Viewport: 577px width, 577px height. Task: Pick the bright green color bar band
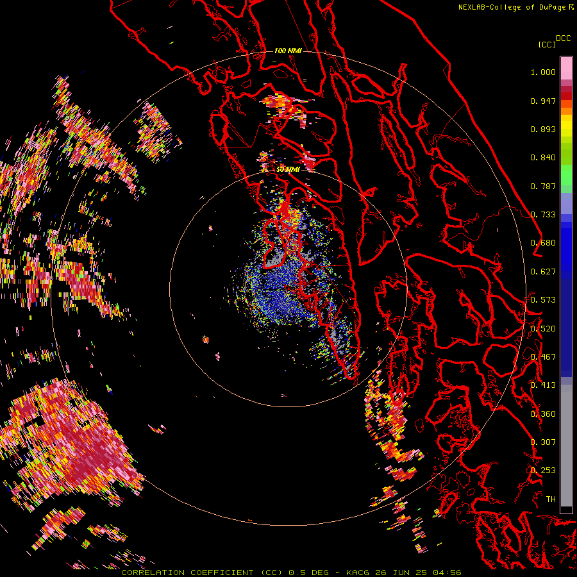(x=566, y=175)
